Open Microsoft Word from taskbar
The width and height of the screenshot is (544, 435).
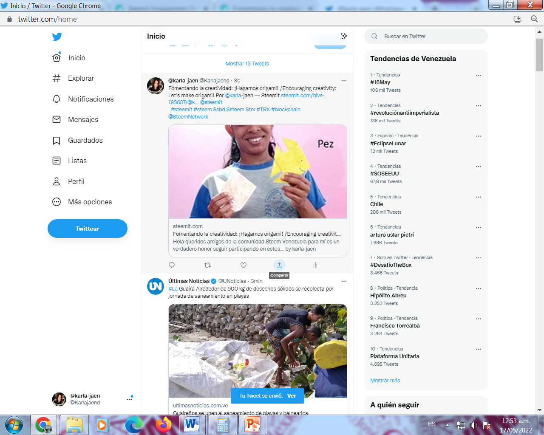192,425
